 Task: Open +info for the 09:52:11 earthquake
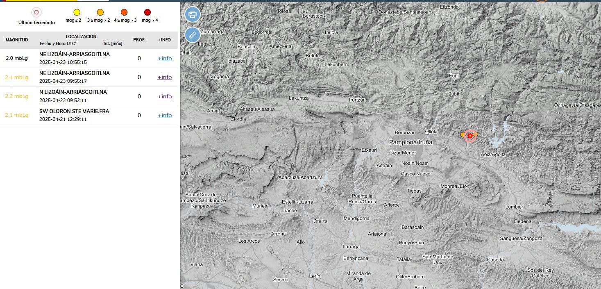tap(165, 96)
